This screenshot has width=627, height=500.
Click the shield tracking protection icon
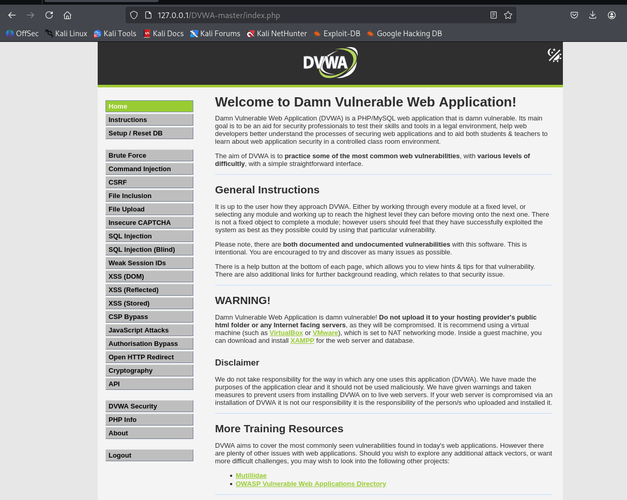(134, 15)
